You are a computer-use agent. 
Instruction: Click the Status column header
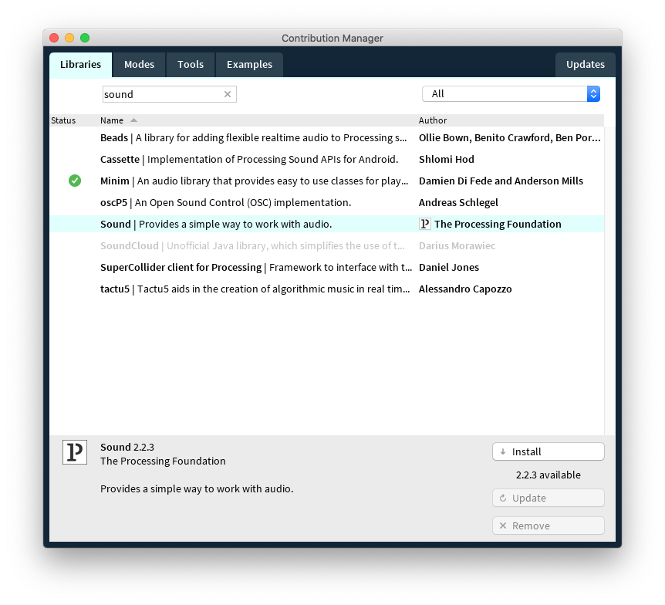click(x=63, y=120)
